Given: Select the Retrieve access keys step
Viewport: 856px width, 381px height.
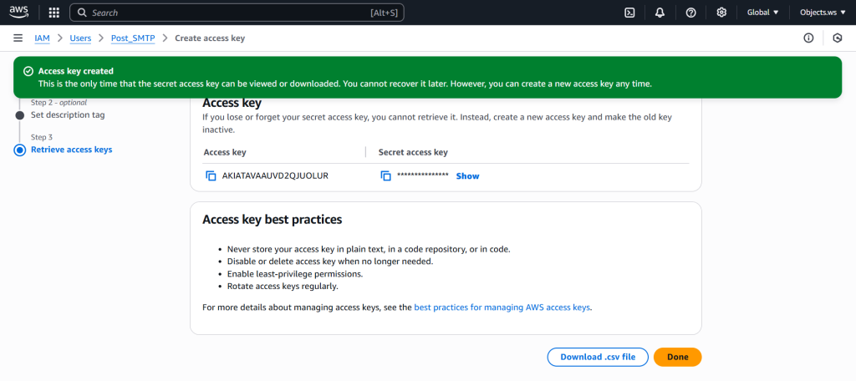Looking at the screenshot, I should 71,150.
